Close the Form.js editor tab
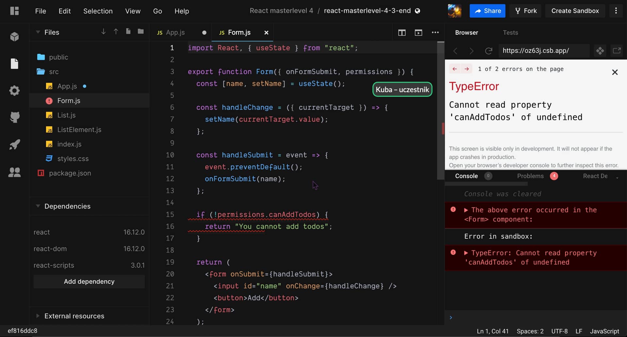Screen dimensions: 627x337 pos(266,32)
